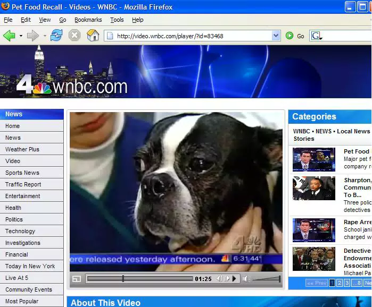
Task: Open the Google search engine selector
Action: pyautogui.click(x=317, y=36)
